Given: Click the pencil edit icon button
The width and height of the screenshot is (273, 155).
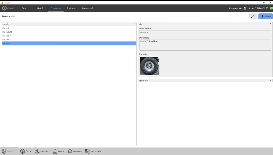Looking at the screenshot, I should pyautogui.click(x=252, y=16).
